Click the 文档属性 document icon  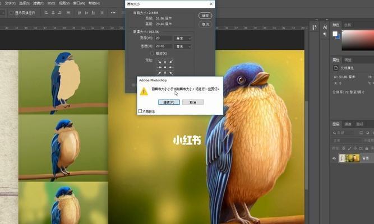click(x=336, y=68)
